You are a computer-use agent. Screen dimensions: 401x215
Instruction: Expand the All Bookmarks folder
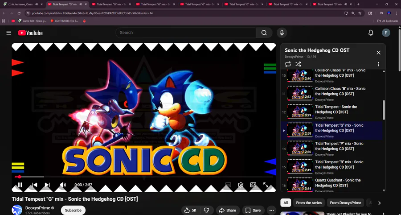click(x=388, y=21)
